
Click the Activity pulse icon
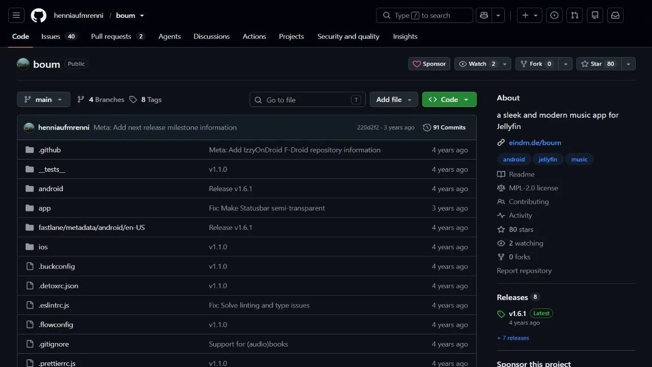pos(501,216)
